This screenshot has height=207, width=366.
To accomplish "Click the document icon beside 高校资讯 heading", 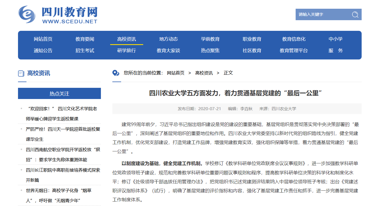I will click(21, 73).
